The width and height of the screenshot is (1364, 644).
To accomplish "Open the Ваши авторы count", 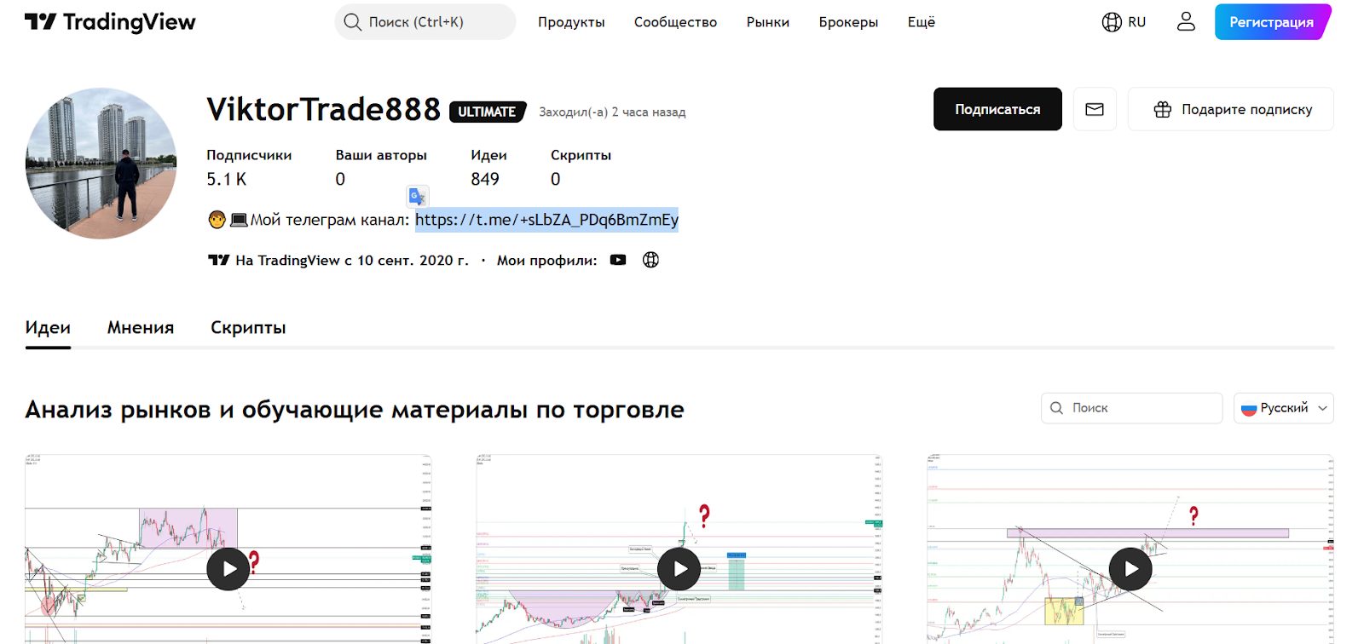I will [381, 167].
